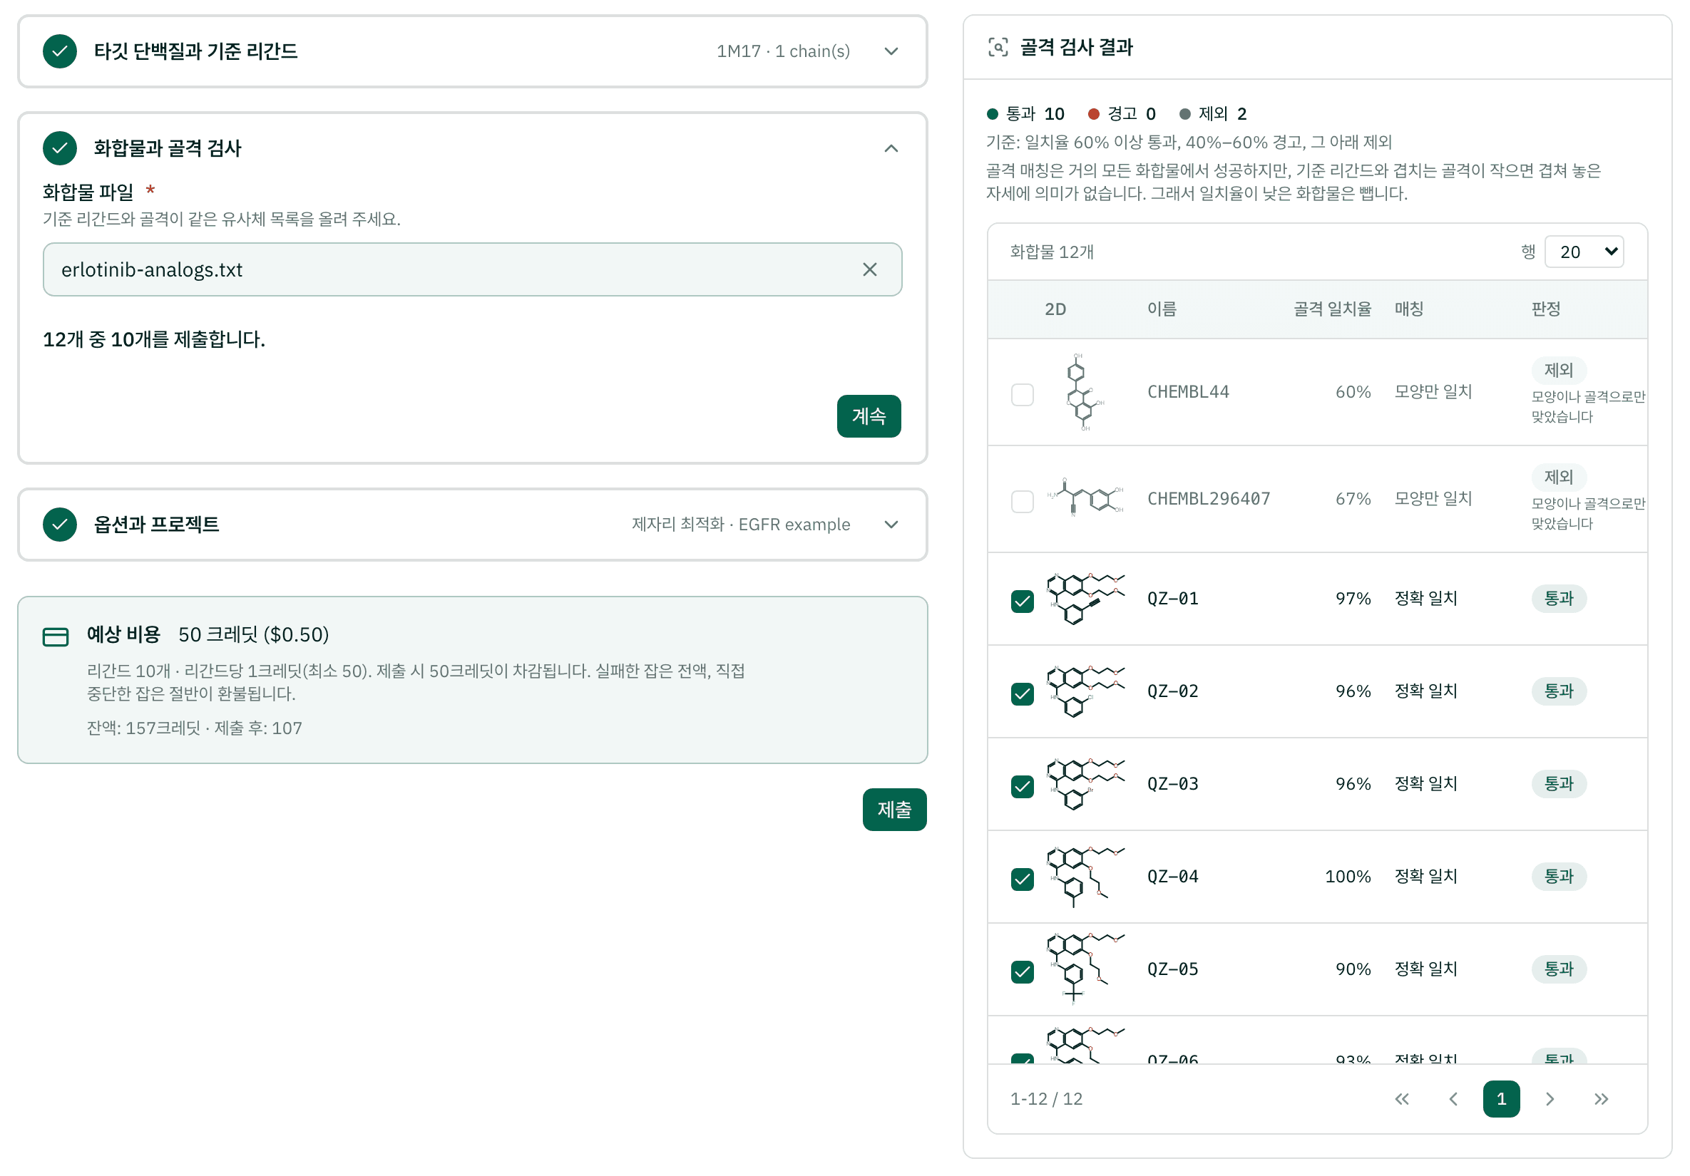Click the 1M17 · 1 chain(s) summary text
The image size is (1690, 1176).
(783, 51)
